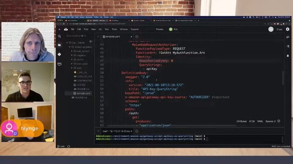This screenshot has height=164, width=293.
Task: Expand the third subfolder in project tree
Action: (x=72, y=60)
